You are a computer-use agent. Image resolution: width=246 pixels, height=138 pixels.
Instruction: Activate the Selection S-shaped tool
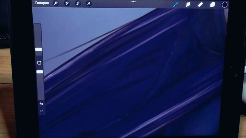(78, 3)
